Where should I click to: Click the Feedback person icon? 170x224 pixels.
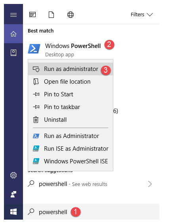coord(13,194)
